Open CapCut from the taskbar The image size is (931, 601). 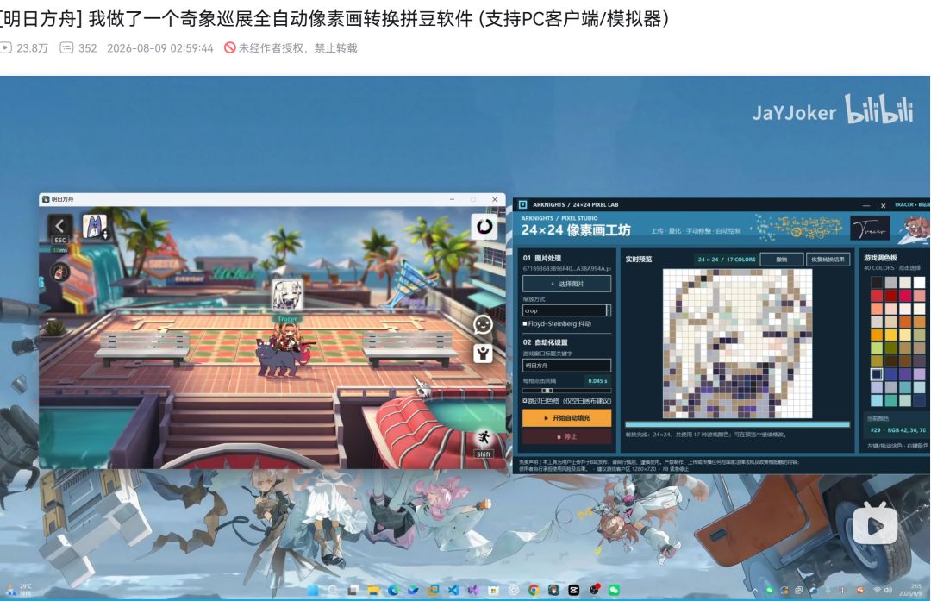573,590
